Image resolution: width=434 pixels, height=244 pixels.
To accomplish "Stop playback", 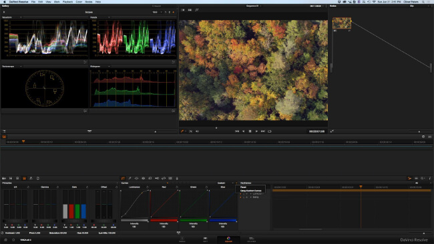I will 250,131.
